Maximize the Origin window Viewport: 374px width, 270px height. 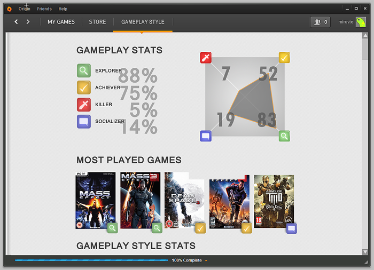point(356,9)
